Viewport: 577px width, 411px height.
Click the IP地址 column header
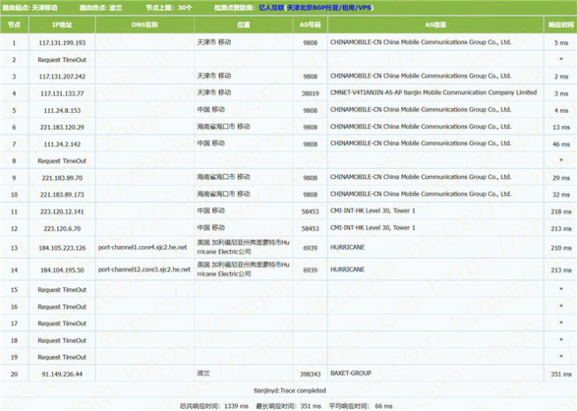(62, 25)
